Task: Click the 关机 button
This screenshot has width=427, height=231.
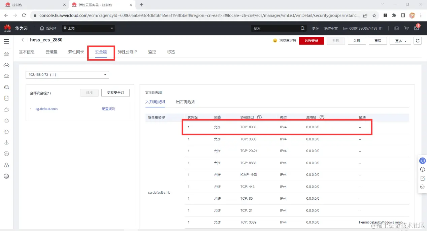Action: point(357,41)
